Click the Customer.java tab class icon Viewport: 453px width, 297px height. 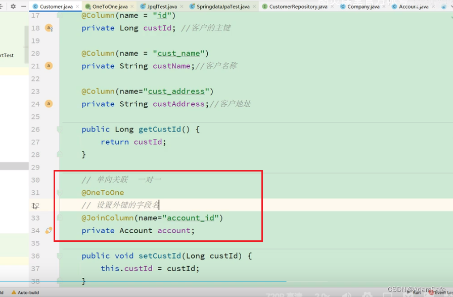tap(35, 7)
